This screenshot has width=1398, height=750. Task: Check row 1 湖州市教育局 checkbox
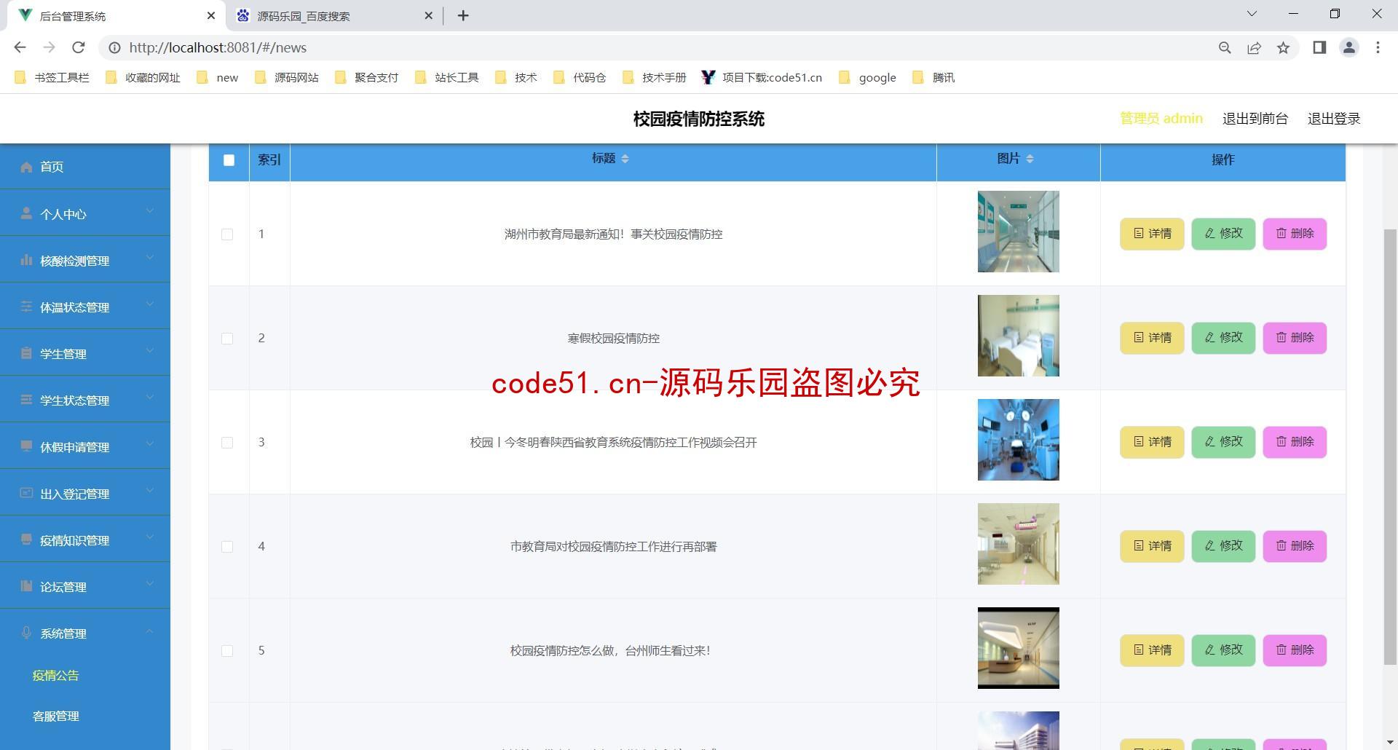[x=227, y=234]
